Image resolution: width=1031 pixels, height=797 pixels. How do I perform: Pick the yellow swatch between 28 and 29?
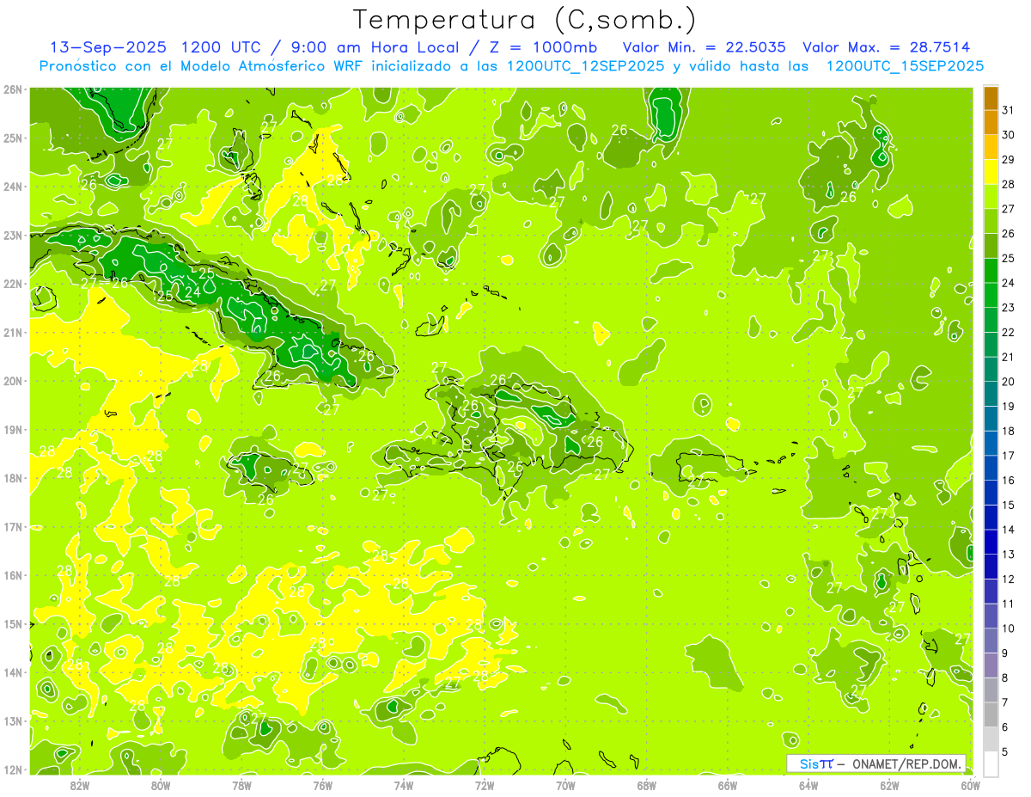(991, 172)
